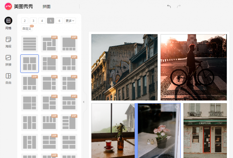Choose the selected two-over-three layout
Image resolution: width=233 pixels, height=158 pixels.
[x=29, y=63]
